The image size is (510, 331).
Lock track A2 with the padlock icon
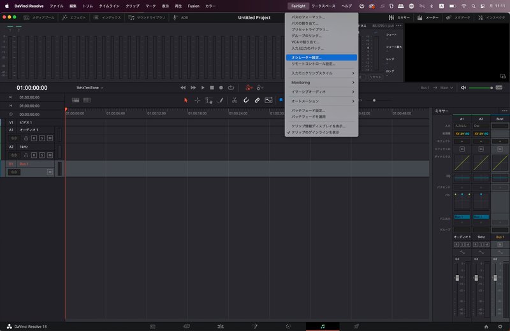26,155
